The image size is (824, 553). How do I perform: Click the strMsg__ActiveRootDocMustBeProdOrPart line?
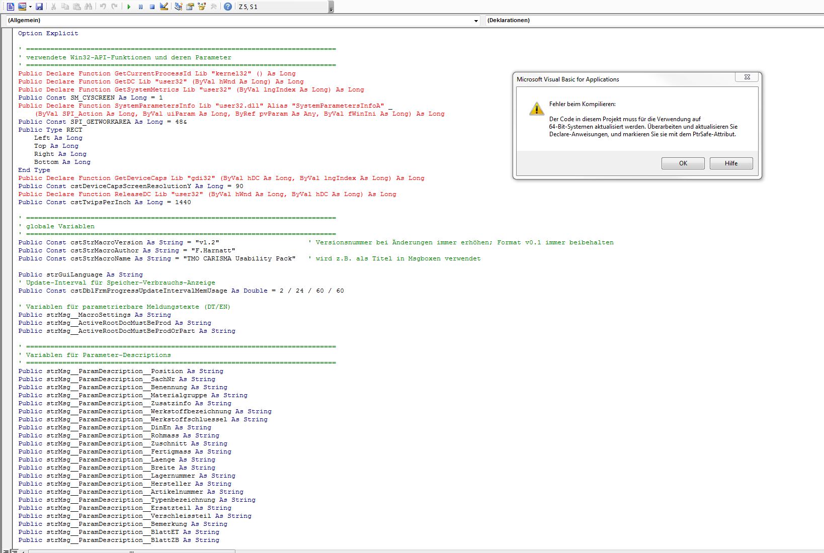127,331
